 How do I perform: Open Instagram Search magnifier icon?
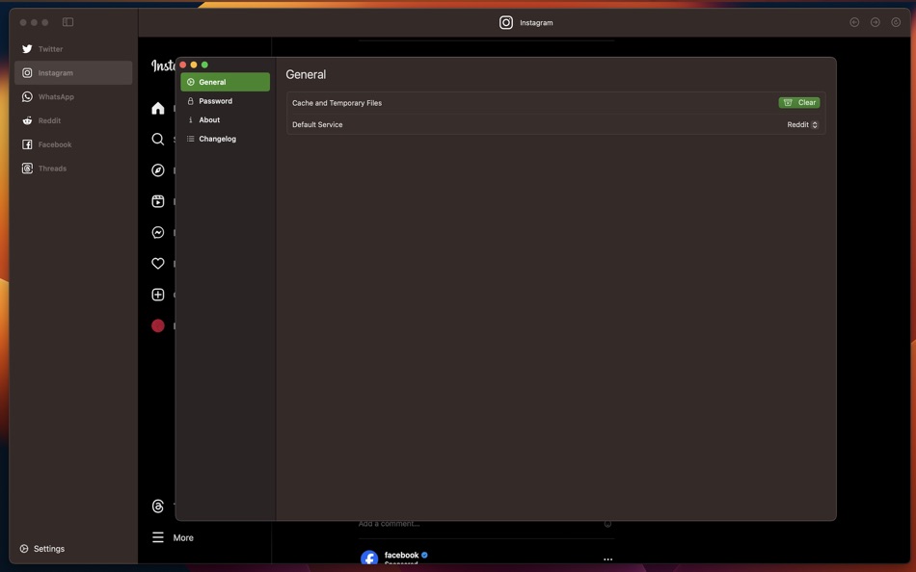158,139
